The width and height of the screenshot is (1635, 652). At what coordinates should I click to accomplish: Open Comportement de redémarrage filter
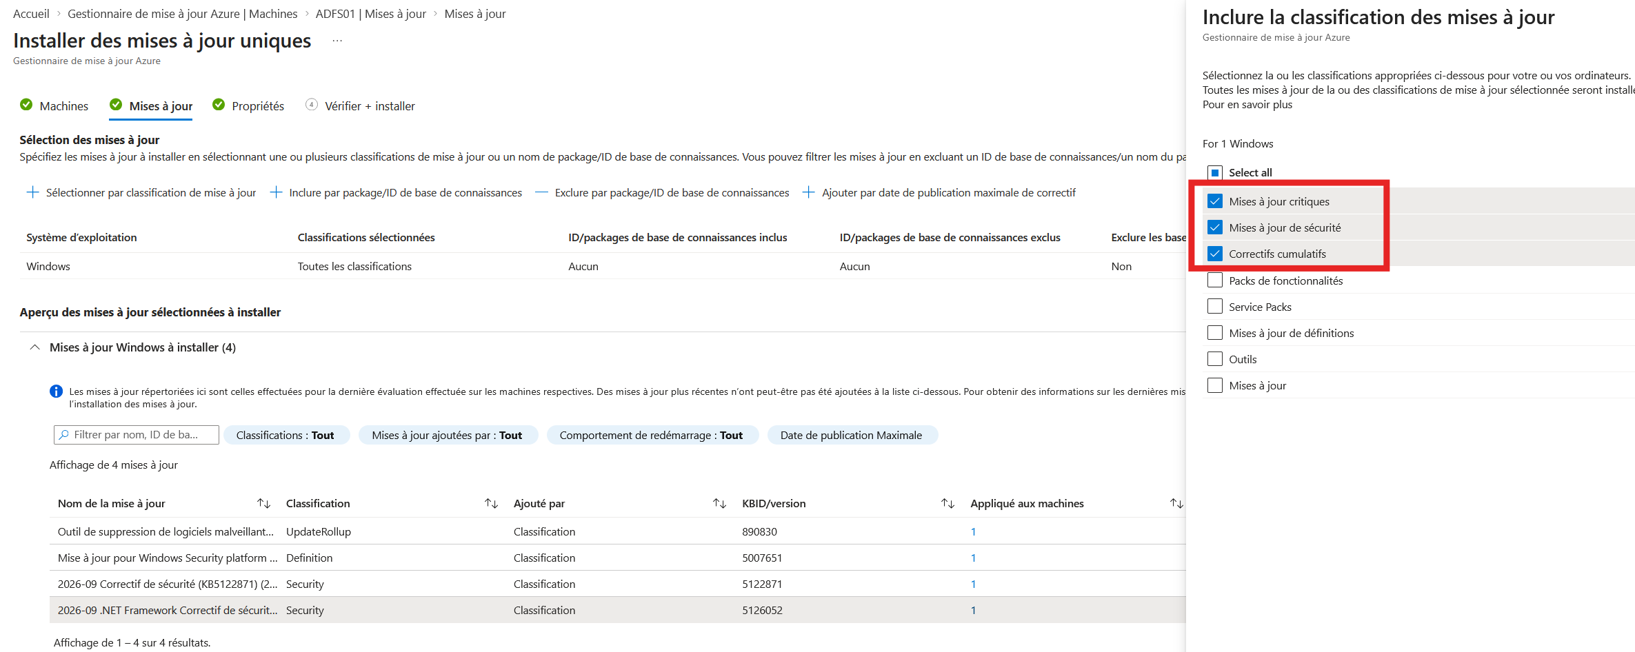[652, 436]
